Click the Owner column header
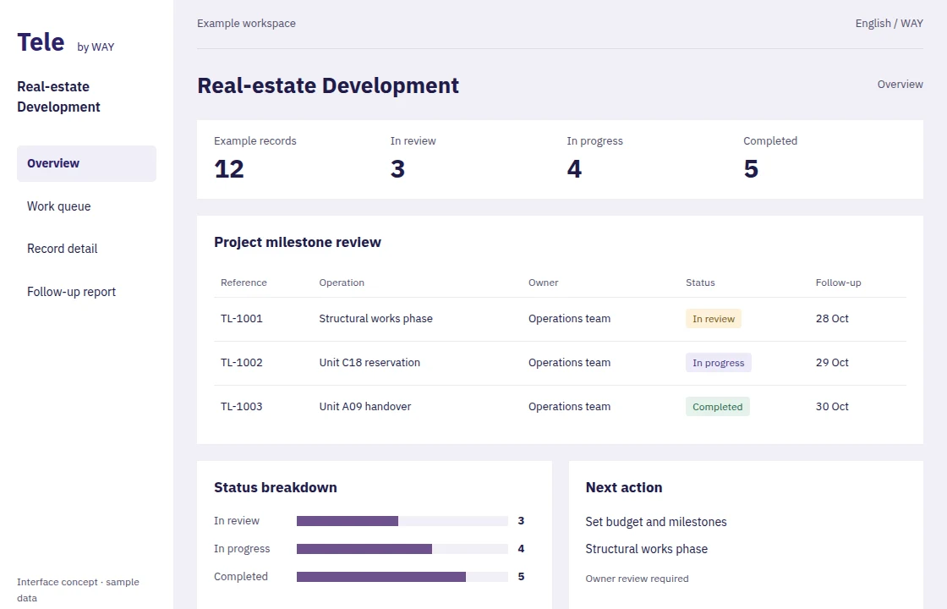 (544, 283)
